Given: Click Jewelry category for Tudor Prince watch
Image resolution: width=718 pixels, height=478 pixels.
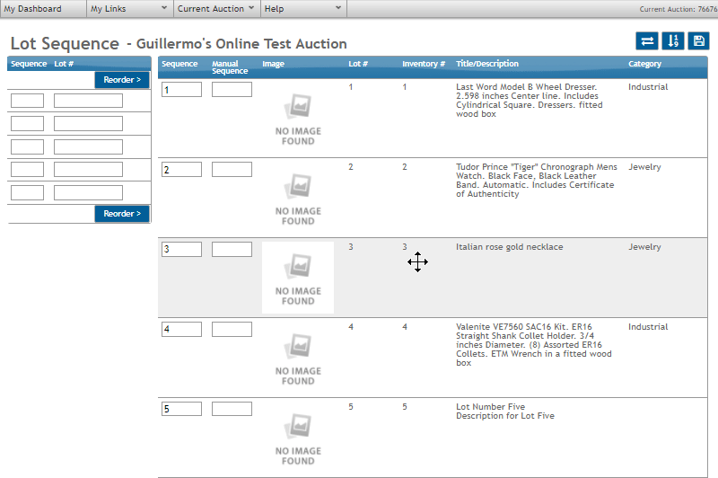Looking at the screenshot, I should [x=644, y=167].
